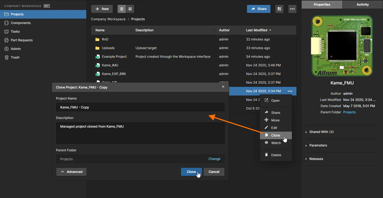Navigate to Company Workspace breadcrumb
The height and width of the screenshot is (198, 383).
click(x=108, y=19)
